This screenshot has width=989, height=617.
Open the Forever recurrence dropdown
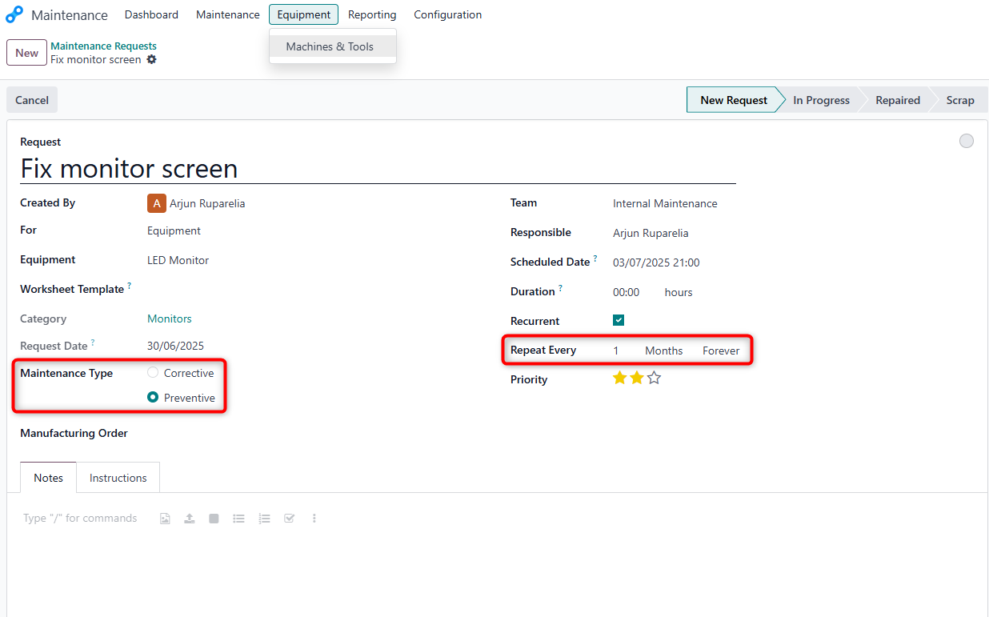(x=720, y=350)
